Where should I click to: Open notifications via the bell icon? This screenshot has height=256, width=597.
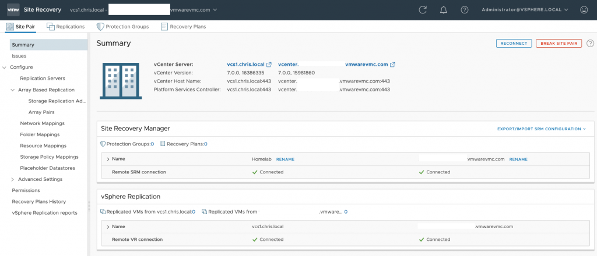pyautogui.click(x=443, y=10)
